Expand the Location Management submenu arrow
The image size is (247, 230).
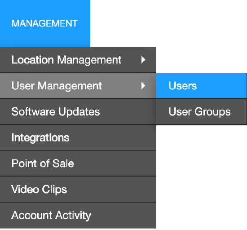click(x=143, y=60)
